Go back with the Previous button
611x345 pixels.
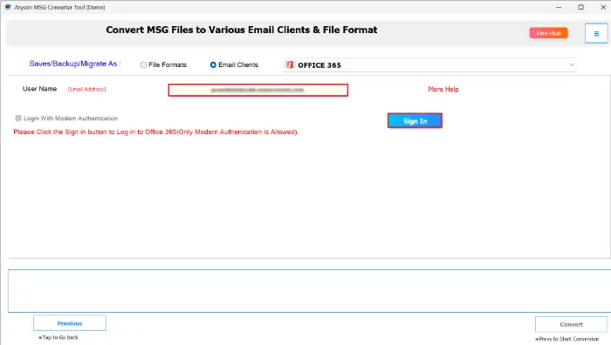tap(70, 323)
